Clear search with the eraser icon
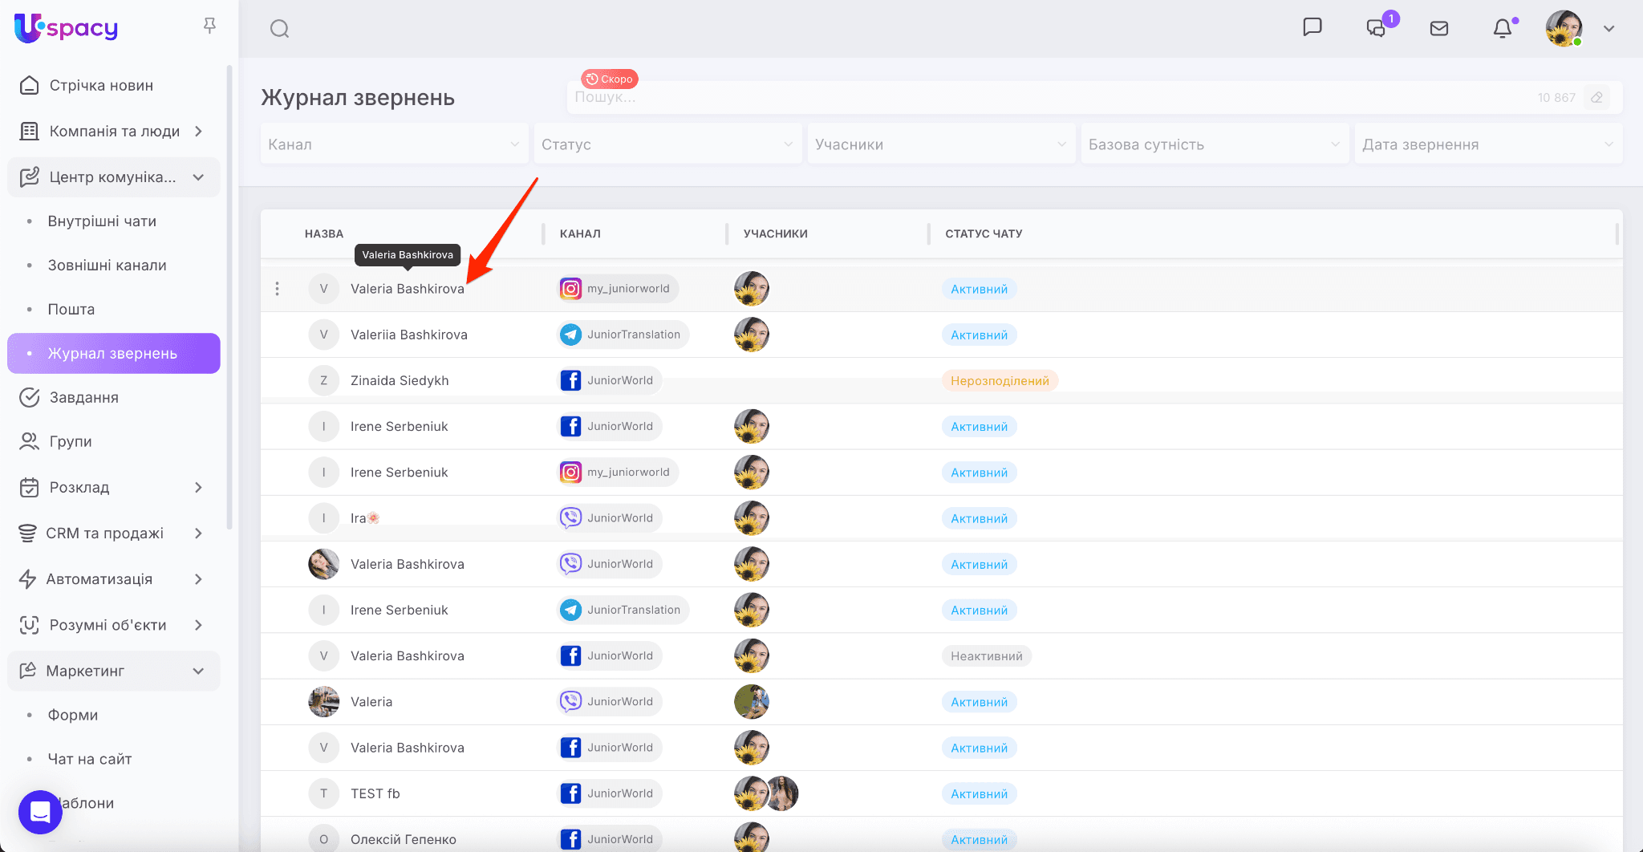The height and width of the screenshot is (852, 1643). 1596,97
